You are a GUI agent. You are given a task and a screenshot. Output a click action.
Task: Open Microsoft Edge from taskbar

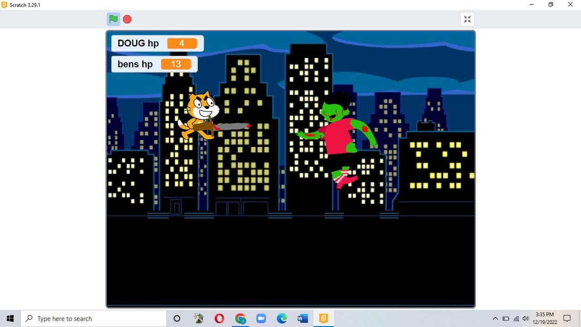click(282, 318)
